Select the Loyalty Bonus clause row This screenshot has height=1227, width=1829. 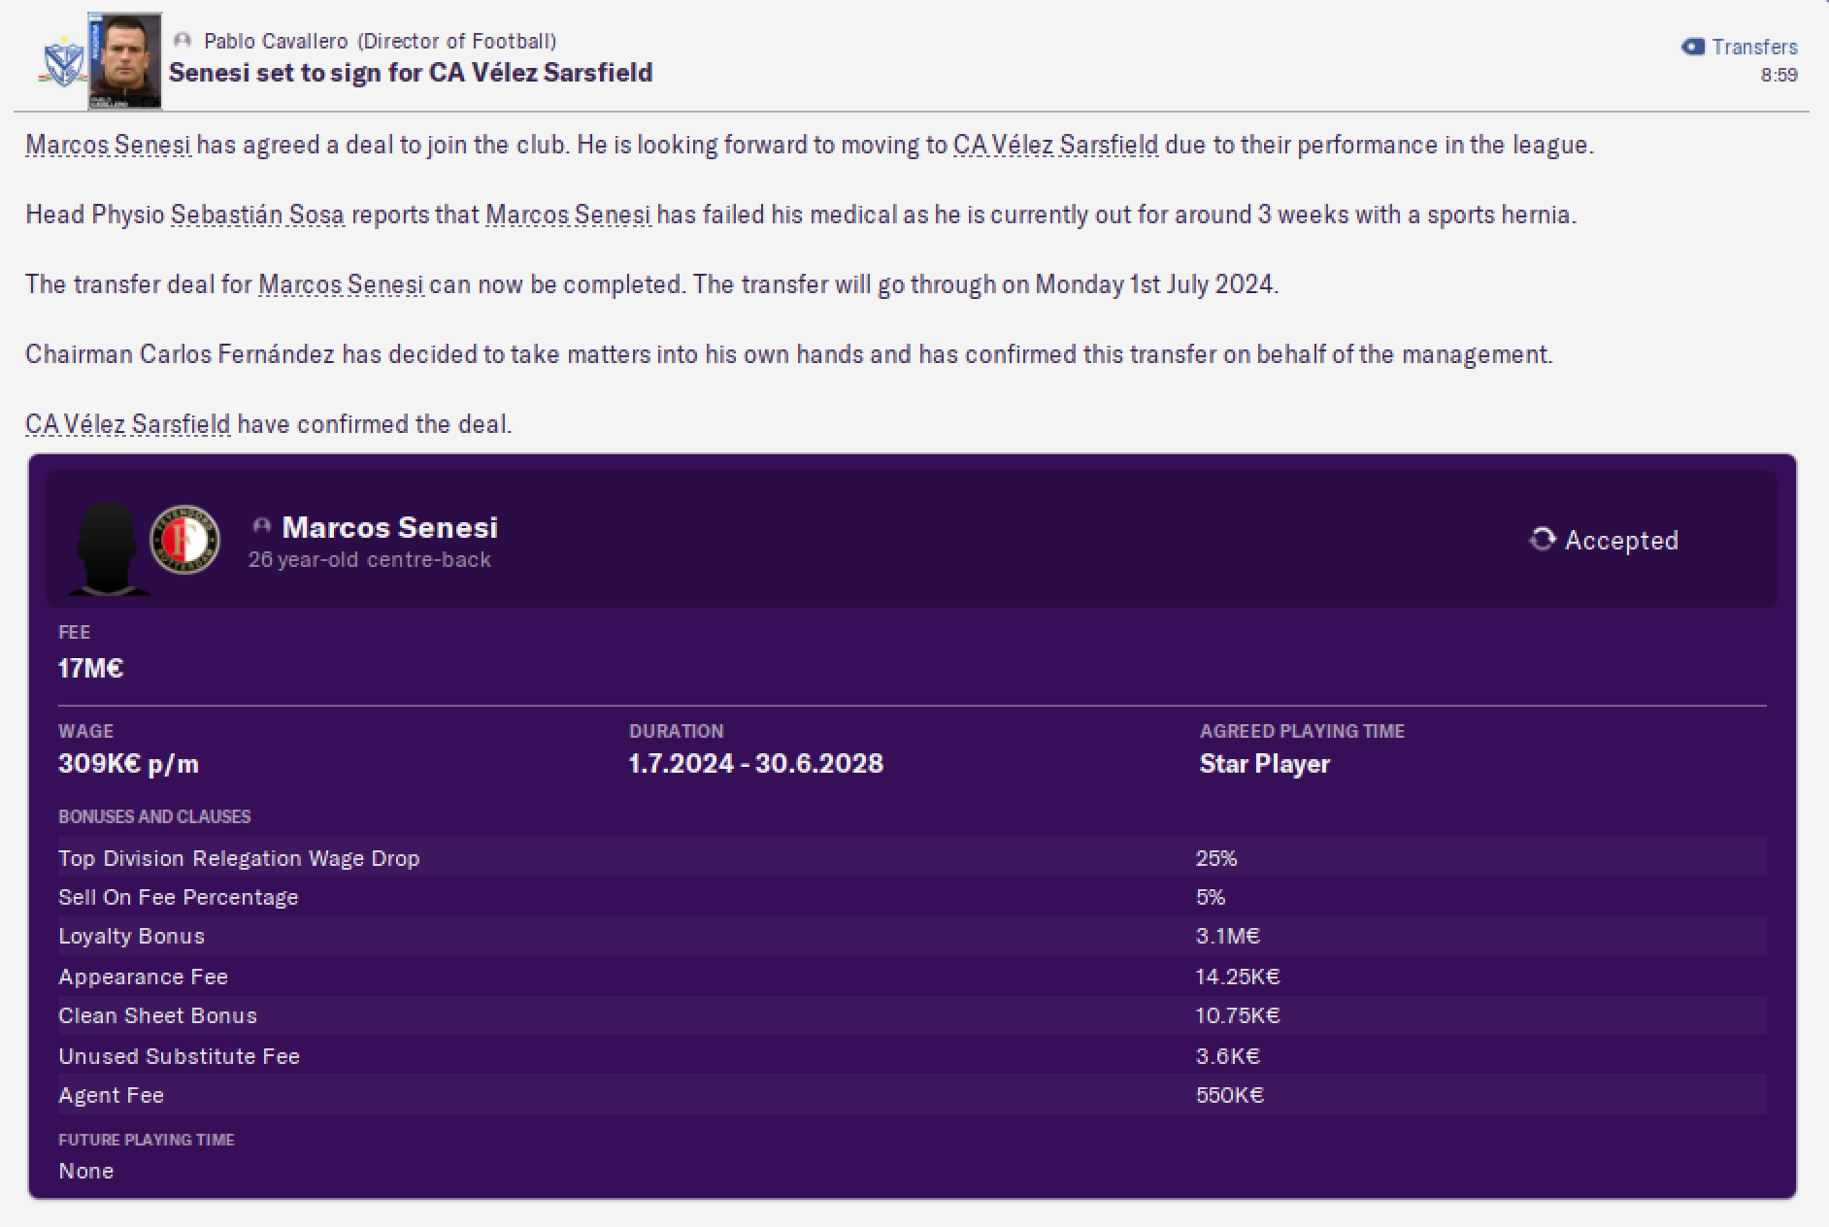[x=912, y=936]
